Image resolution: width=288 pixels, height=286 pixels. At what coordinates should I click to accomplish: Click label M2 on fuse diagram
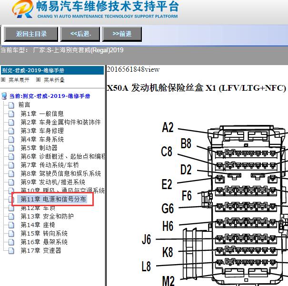(168, 281)
